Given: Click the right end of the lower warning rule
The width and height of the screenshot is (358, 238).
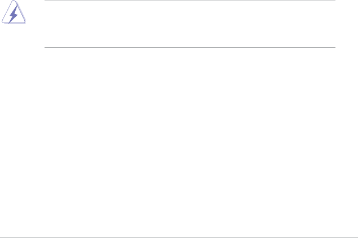Looking at the screenshot, I should pos(334,47).
